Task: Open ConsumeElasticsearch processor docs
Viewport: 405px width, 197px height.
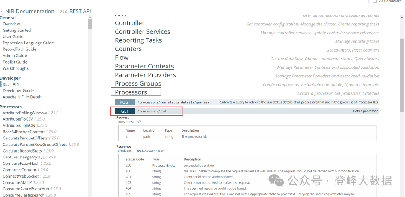Action: [24, 195]
